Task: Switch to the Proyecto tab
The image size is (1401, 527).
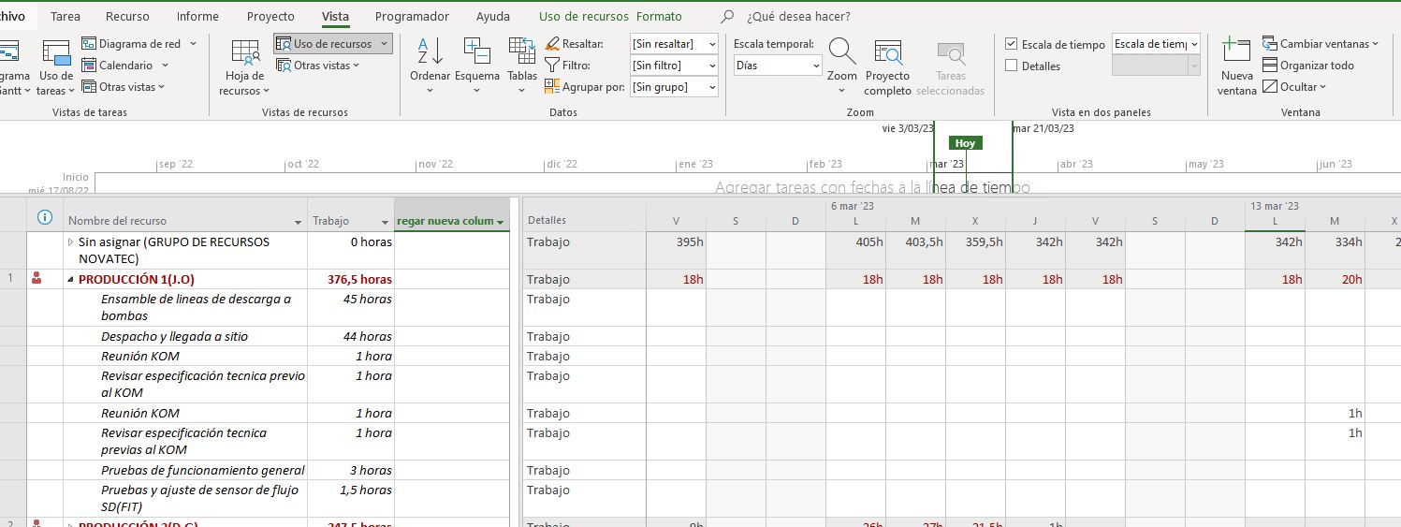Action: tap(270, 16)
